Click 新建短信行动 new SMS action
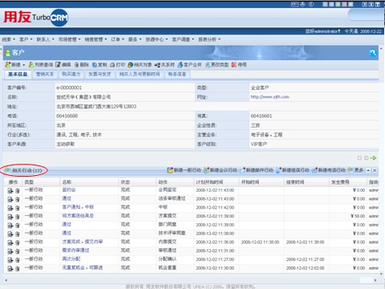This screenshot has width=385, height=289. tap(293, 170)
